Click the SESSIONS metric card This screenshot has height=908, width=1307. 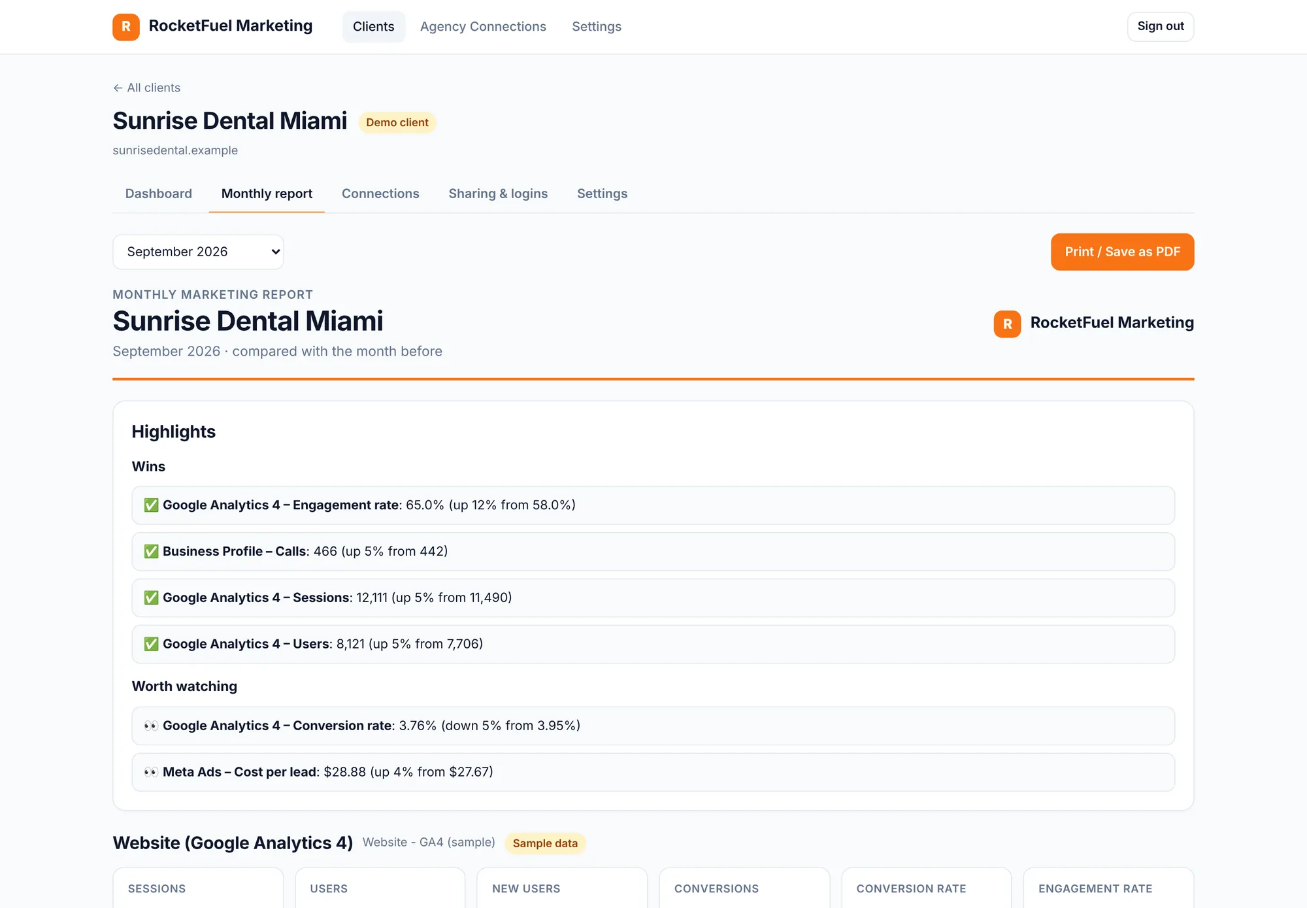(x=198, y=888)
